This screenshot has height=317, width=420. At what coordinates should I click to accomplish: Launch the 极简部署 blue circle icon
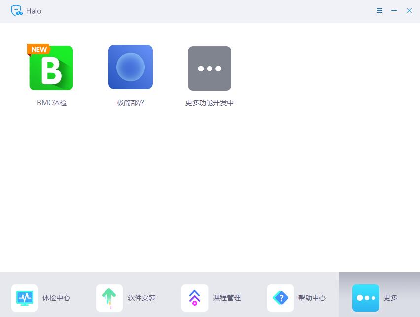131,67
